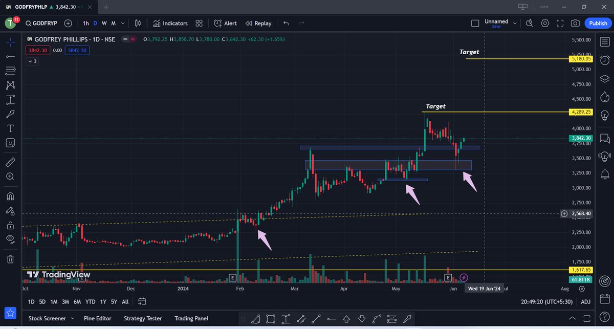Open the candlestick chart style menu
614x329 pixels.
click(x=138, y=24)
